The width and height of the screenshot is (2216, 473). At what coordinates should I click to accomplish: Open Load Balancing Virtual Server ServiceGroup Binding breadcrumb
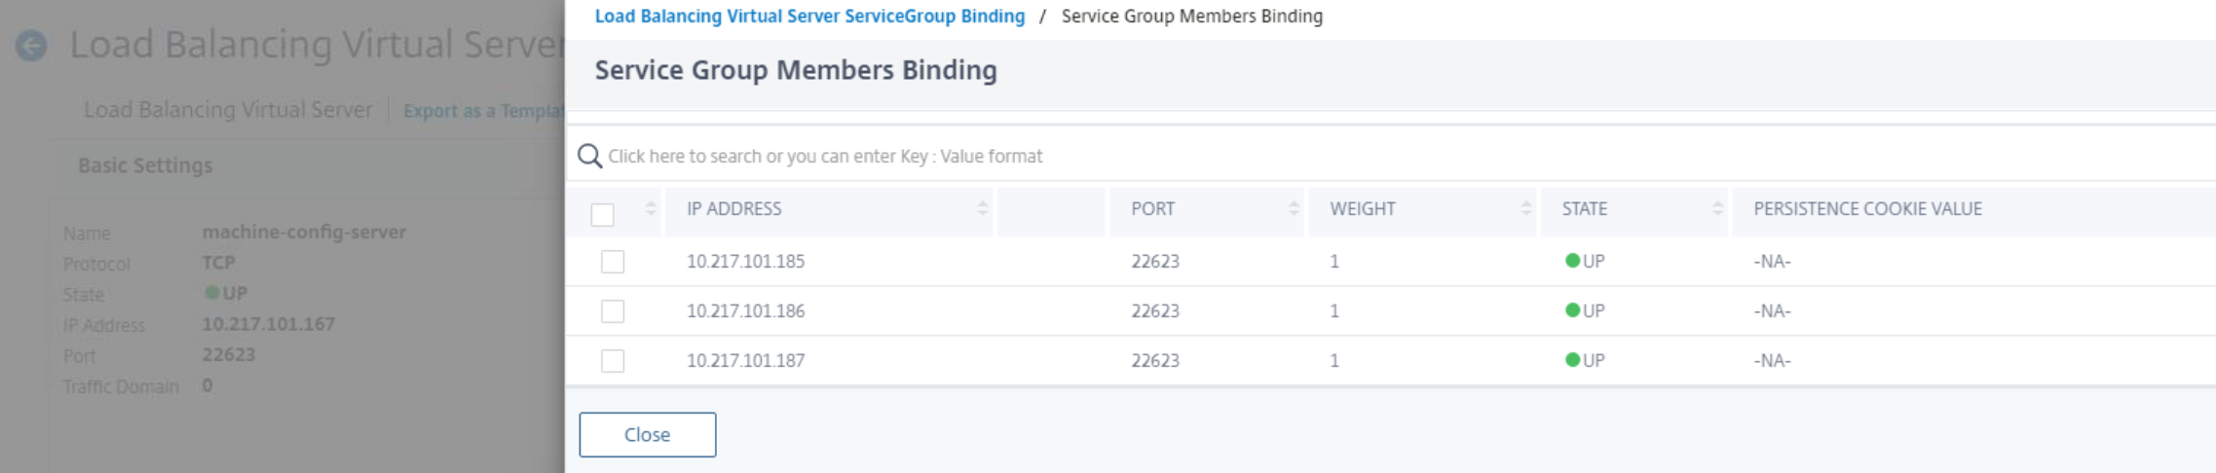point(809,17)
